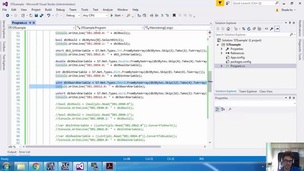Click the Save All toolbar icon

pyautogui.click(x=41, y=15)
